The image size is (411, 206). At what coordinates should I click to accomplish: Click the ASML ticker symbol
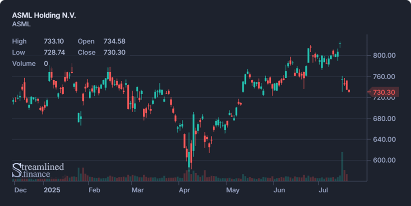[x=21, y=24]
